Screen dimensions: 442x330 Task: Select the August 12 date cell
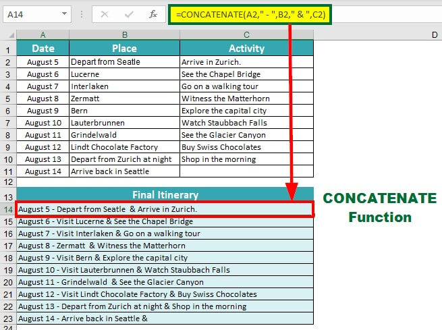pyautogui.click(x=43, y=147)
